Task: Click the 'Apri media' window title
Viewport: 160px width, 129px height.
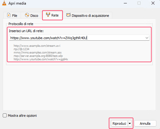Action: pyautogui.click(x=17, y=3)
